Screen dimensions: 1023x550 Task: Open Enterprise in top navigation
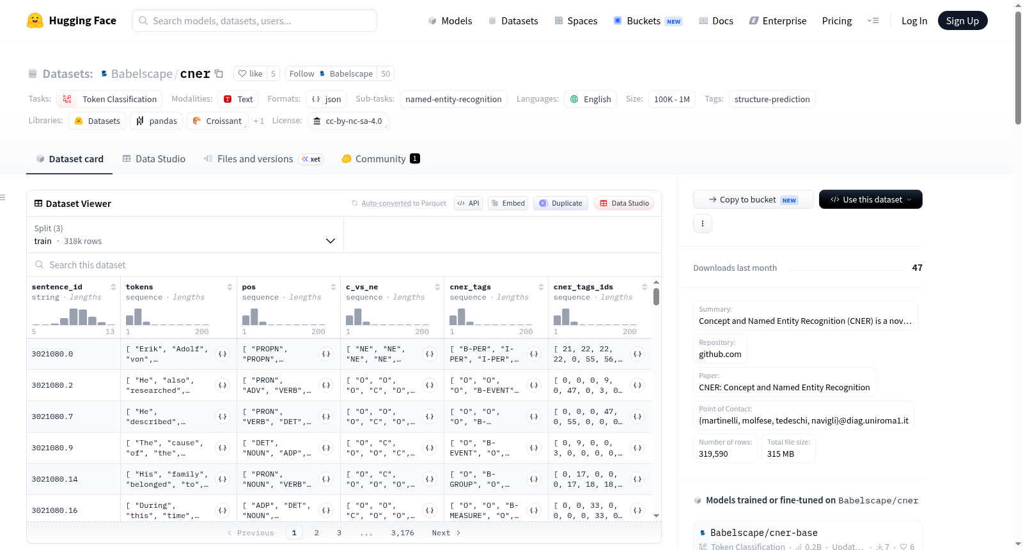777,20
